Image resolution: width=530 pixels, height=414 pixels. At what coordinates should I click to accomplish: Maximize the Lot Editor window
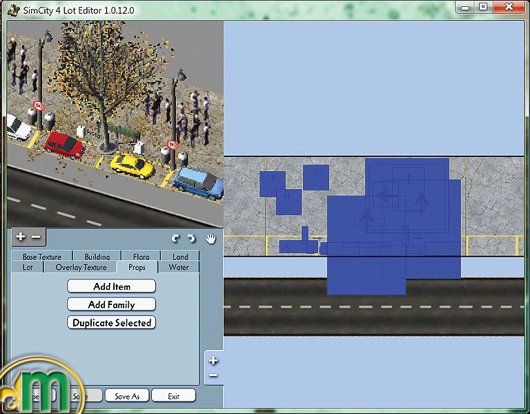pos(483,7)
